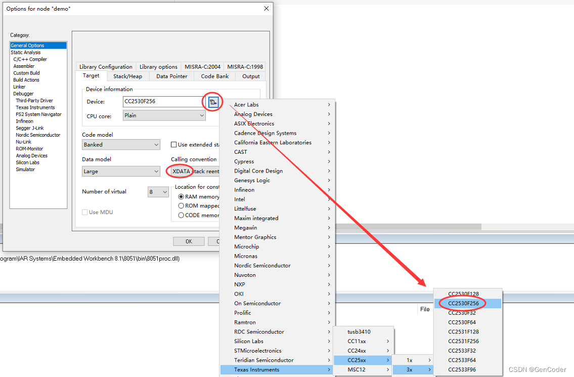The width and height of the screenshot is (574, 377).
Task: Close the Options for node dialog
Action: pos(266,9)
